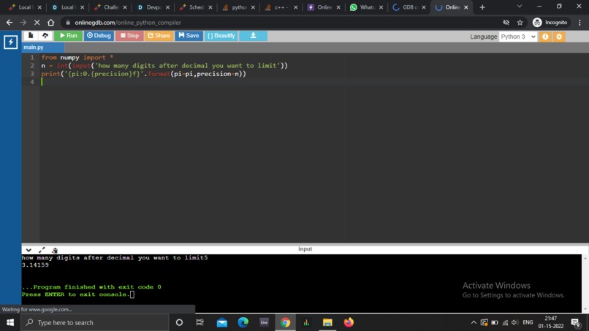Viewport: 589px width, 331px height.
Task: Click the browser Forward arrow
Action: pos(23,23)
